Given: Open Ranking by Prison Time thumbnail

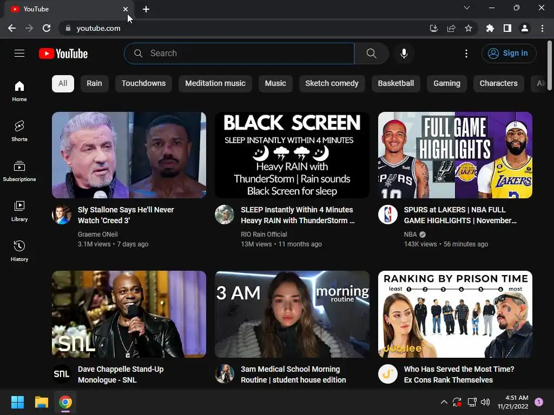Looking at the screenshot, I should pos(455,314).
